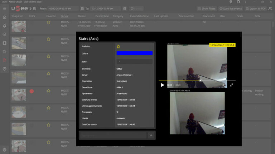Click the plus button beside note field
The width and height of the screenshot is (275, 154).
[x=151, y=135]
